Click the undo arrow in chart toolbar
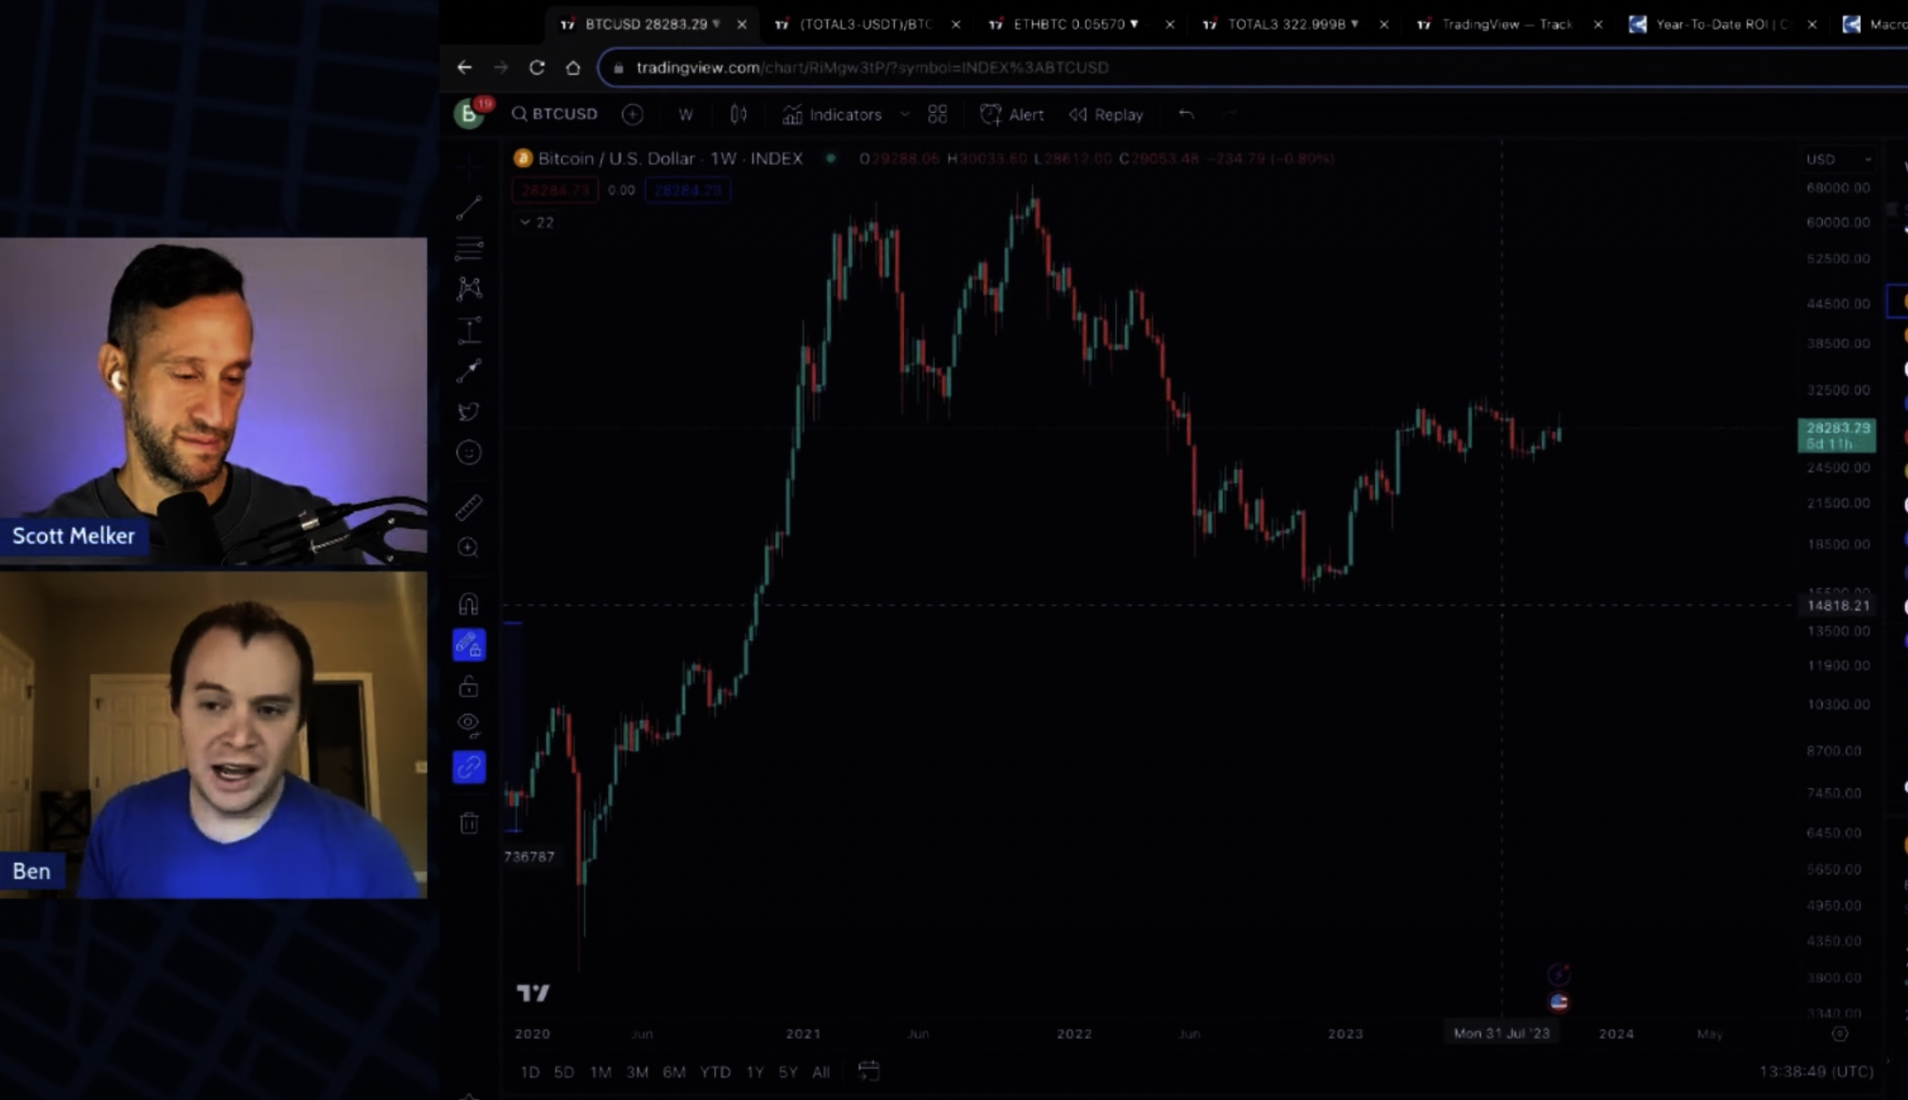Screen dimensions: 1908x1100 point(1186,114)
